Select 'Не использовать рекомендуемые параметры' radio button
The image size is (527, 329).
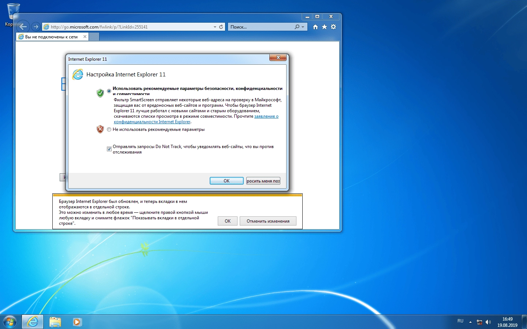(x=109, y=129)
